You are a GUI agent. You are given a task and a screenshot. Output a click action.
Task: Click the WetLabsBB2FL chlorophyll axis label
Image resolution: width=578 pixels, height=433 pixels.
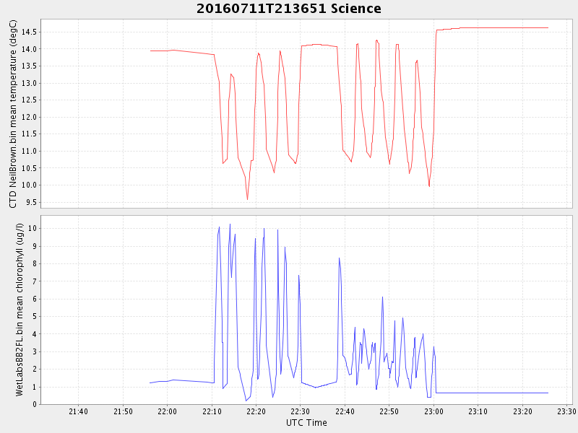20,309
